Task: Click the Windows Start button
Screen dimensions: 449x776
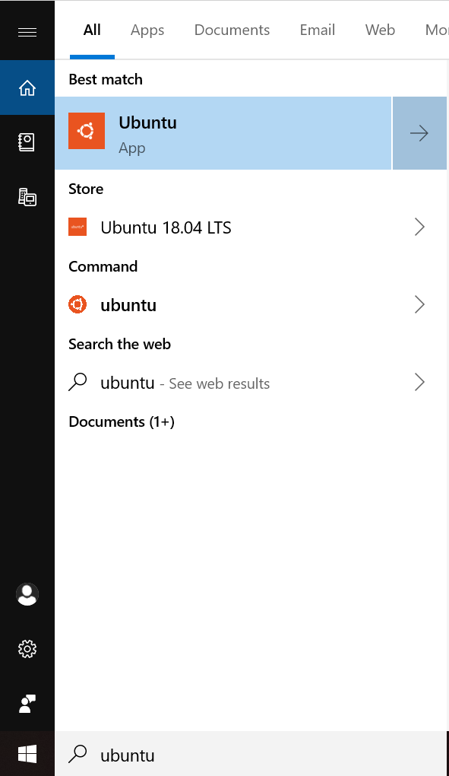Action: coord(27,754)
